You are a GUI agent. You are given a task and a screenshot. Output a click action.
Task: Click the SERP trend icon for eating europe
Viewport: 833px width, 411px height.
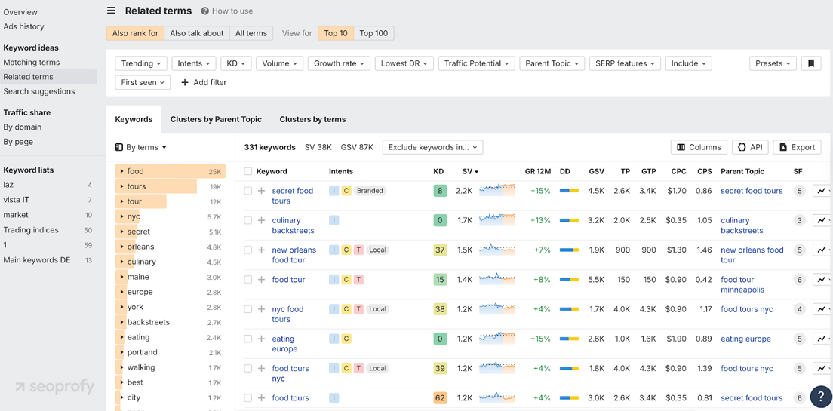point(822,339)
